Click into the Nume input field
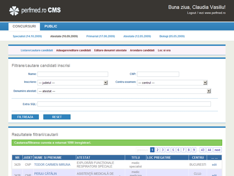This screenshot has height=176, width=234. coord(73,74)
